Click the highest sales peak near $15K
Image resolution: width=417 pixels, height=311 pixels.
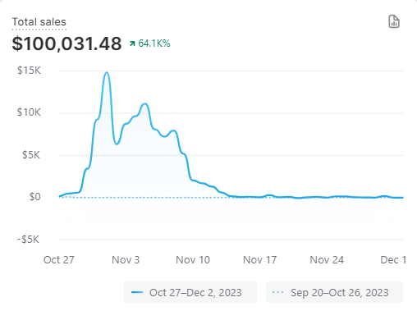point(107,73)
